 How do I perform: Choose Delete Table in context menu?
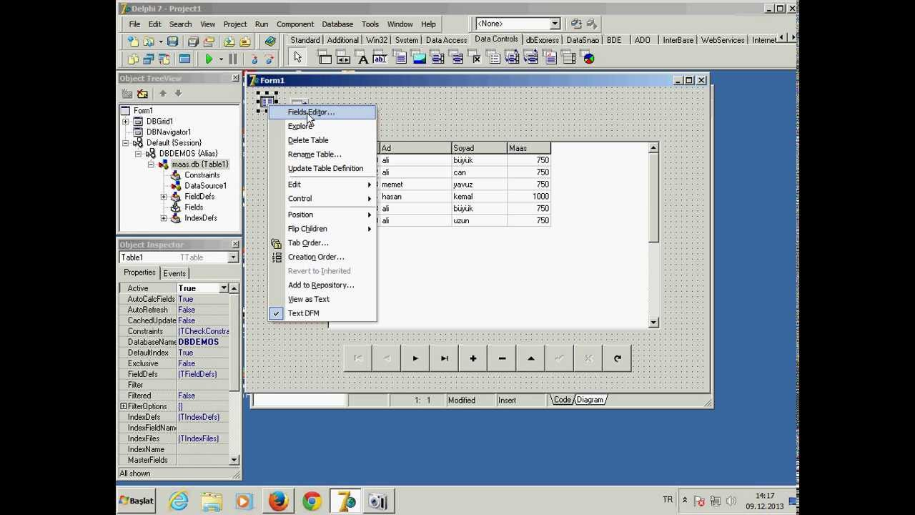click(x=322, y=140)
